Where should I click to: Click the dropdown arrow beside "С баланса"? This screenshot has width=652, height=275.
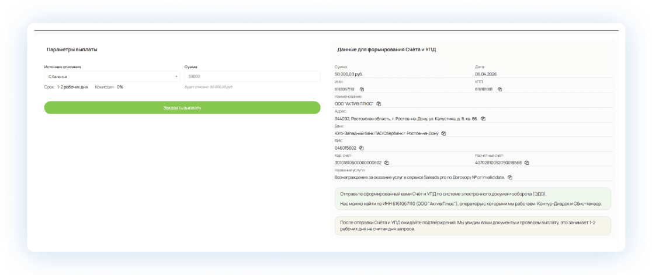coord(176,76)
